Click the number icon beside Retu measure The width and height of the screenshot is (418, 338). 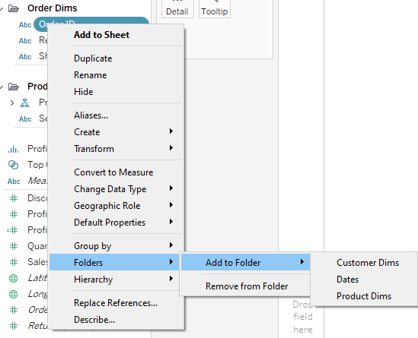click(x=14, y=326)
